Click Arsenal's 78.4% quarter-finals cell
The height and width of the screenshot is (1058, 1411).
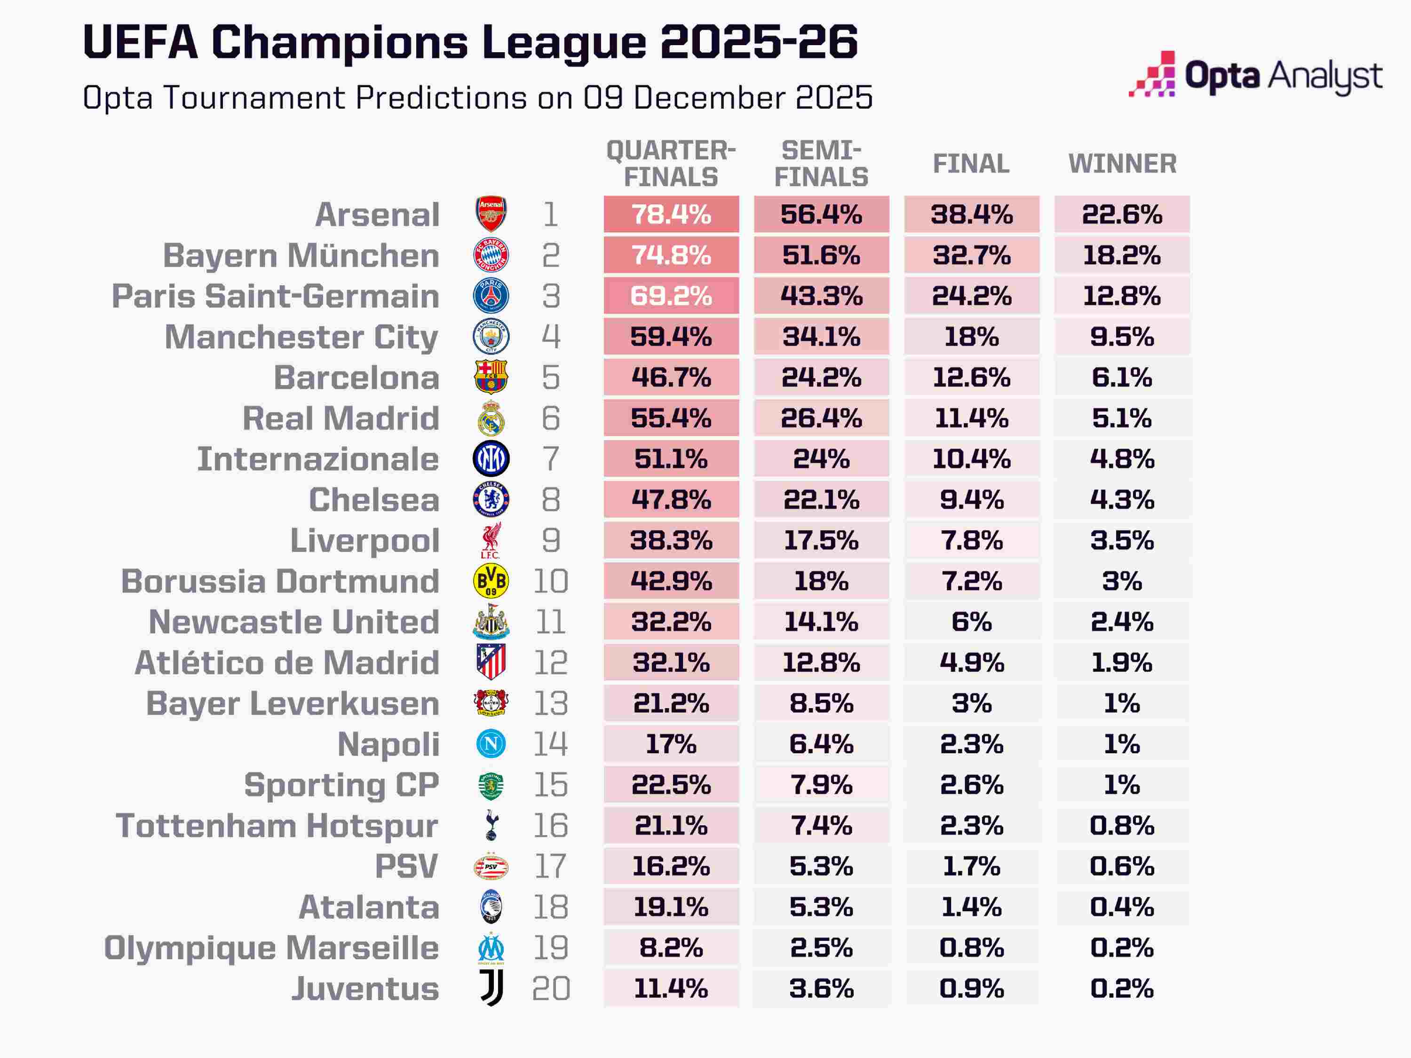click(x=671, y=214)
